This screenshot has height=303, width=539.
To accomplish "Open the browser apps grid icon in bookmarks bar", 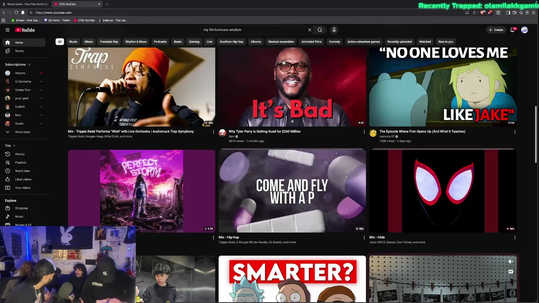I will click(3, 20).
